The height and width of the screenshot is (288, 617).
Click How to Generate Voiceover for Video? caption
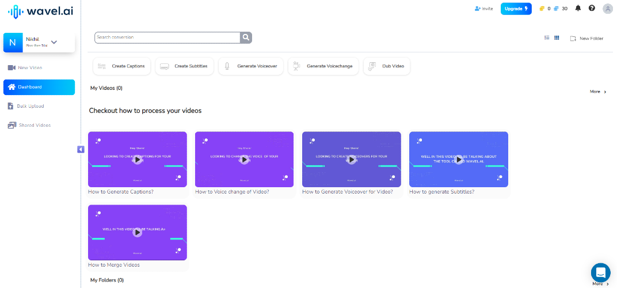348,192
